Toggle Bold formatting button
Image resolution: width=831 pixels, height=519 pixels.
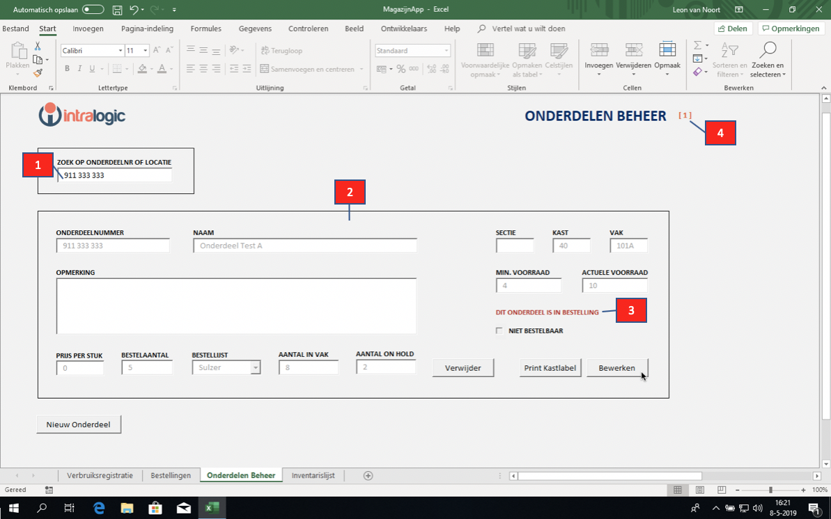click(x=67, y=69)
